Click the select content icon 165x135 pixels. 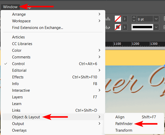(x=108, y=27)
